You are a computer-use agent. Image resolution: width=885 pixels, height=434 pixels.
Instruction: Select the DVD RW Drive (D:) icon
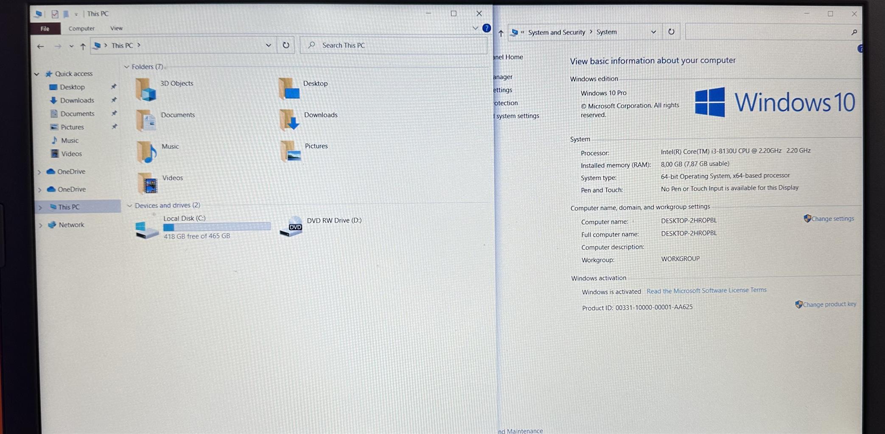(291, 227)
